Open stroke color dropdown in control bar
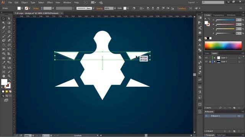 click(x=29, y=8)
